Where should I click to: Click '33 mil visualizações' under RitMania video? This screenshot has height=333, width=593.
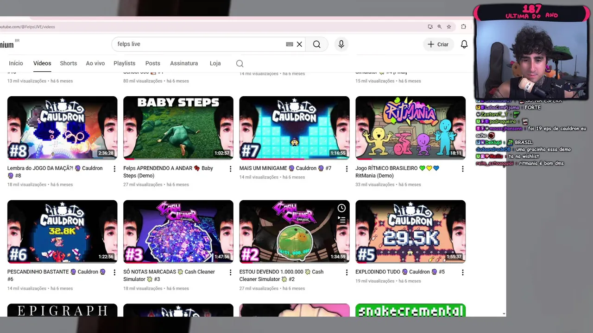click(375, 185)
